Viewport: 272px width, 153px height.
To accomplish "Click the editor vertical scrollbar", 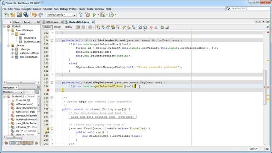I will [x=265, y=88].
